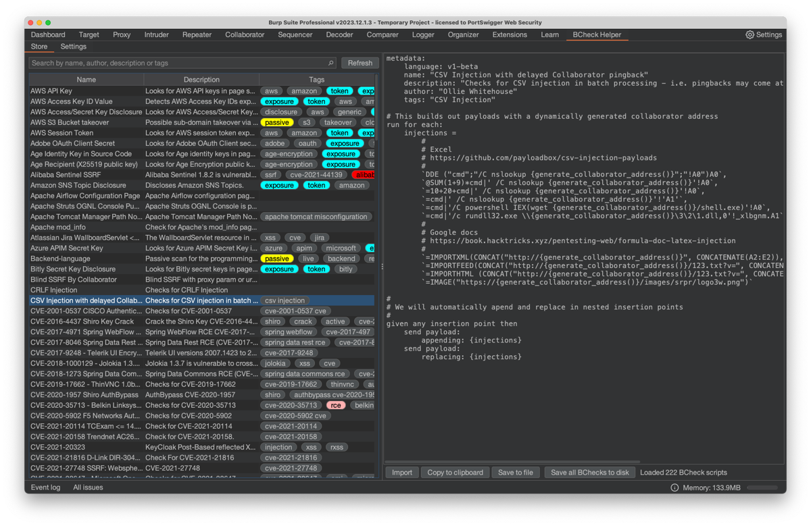Select the CVE-2020-1957 Shiro AuthBypass row
Screen dimensions: 811x526
click(x=201, y=394)
